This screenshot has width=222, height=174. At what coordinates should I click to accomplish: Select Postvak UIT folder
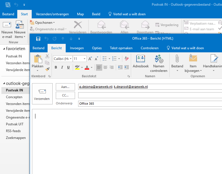[x=15, y=124]
